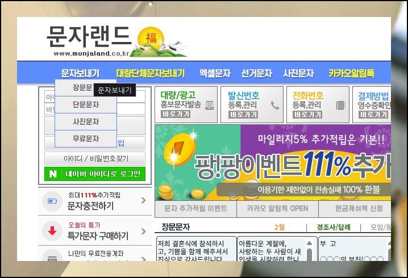Click the printer icon in 대량/광고 card
The image size is (408, 278).
(210, 106)
